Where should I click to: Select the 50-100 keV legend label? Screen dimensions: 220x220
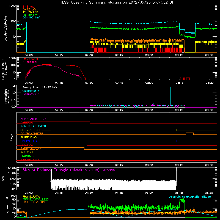click(31, 18)
